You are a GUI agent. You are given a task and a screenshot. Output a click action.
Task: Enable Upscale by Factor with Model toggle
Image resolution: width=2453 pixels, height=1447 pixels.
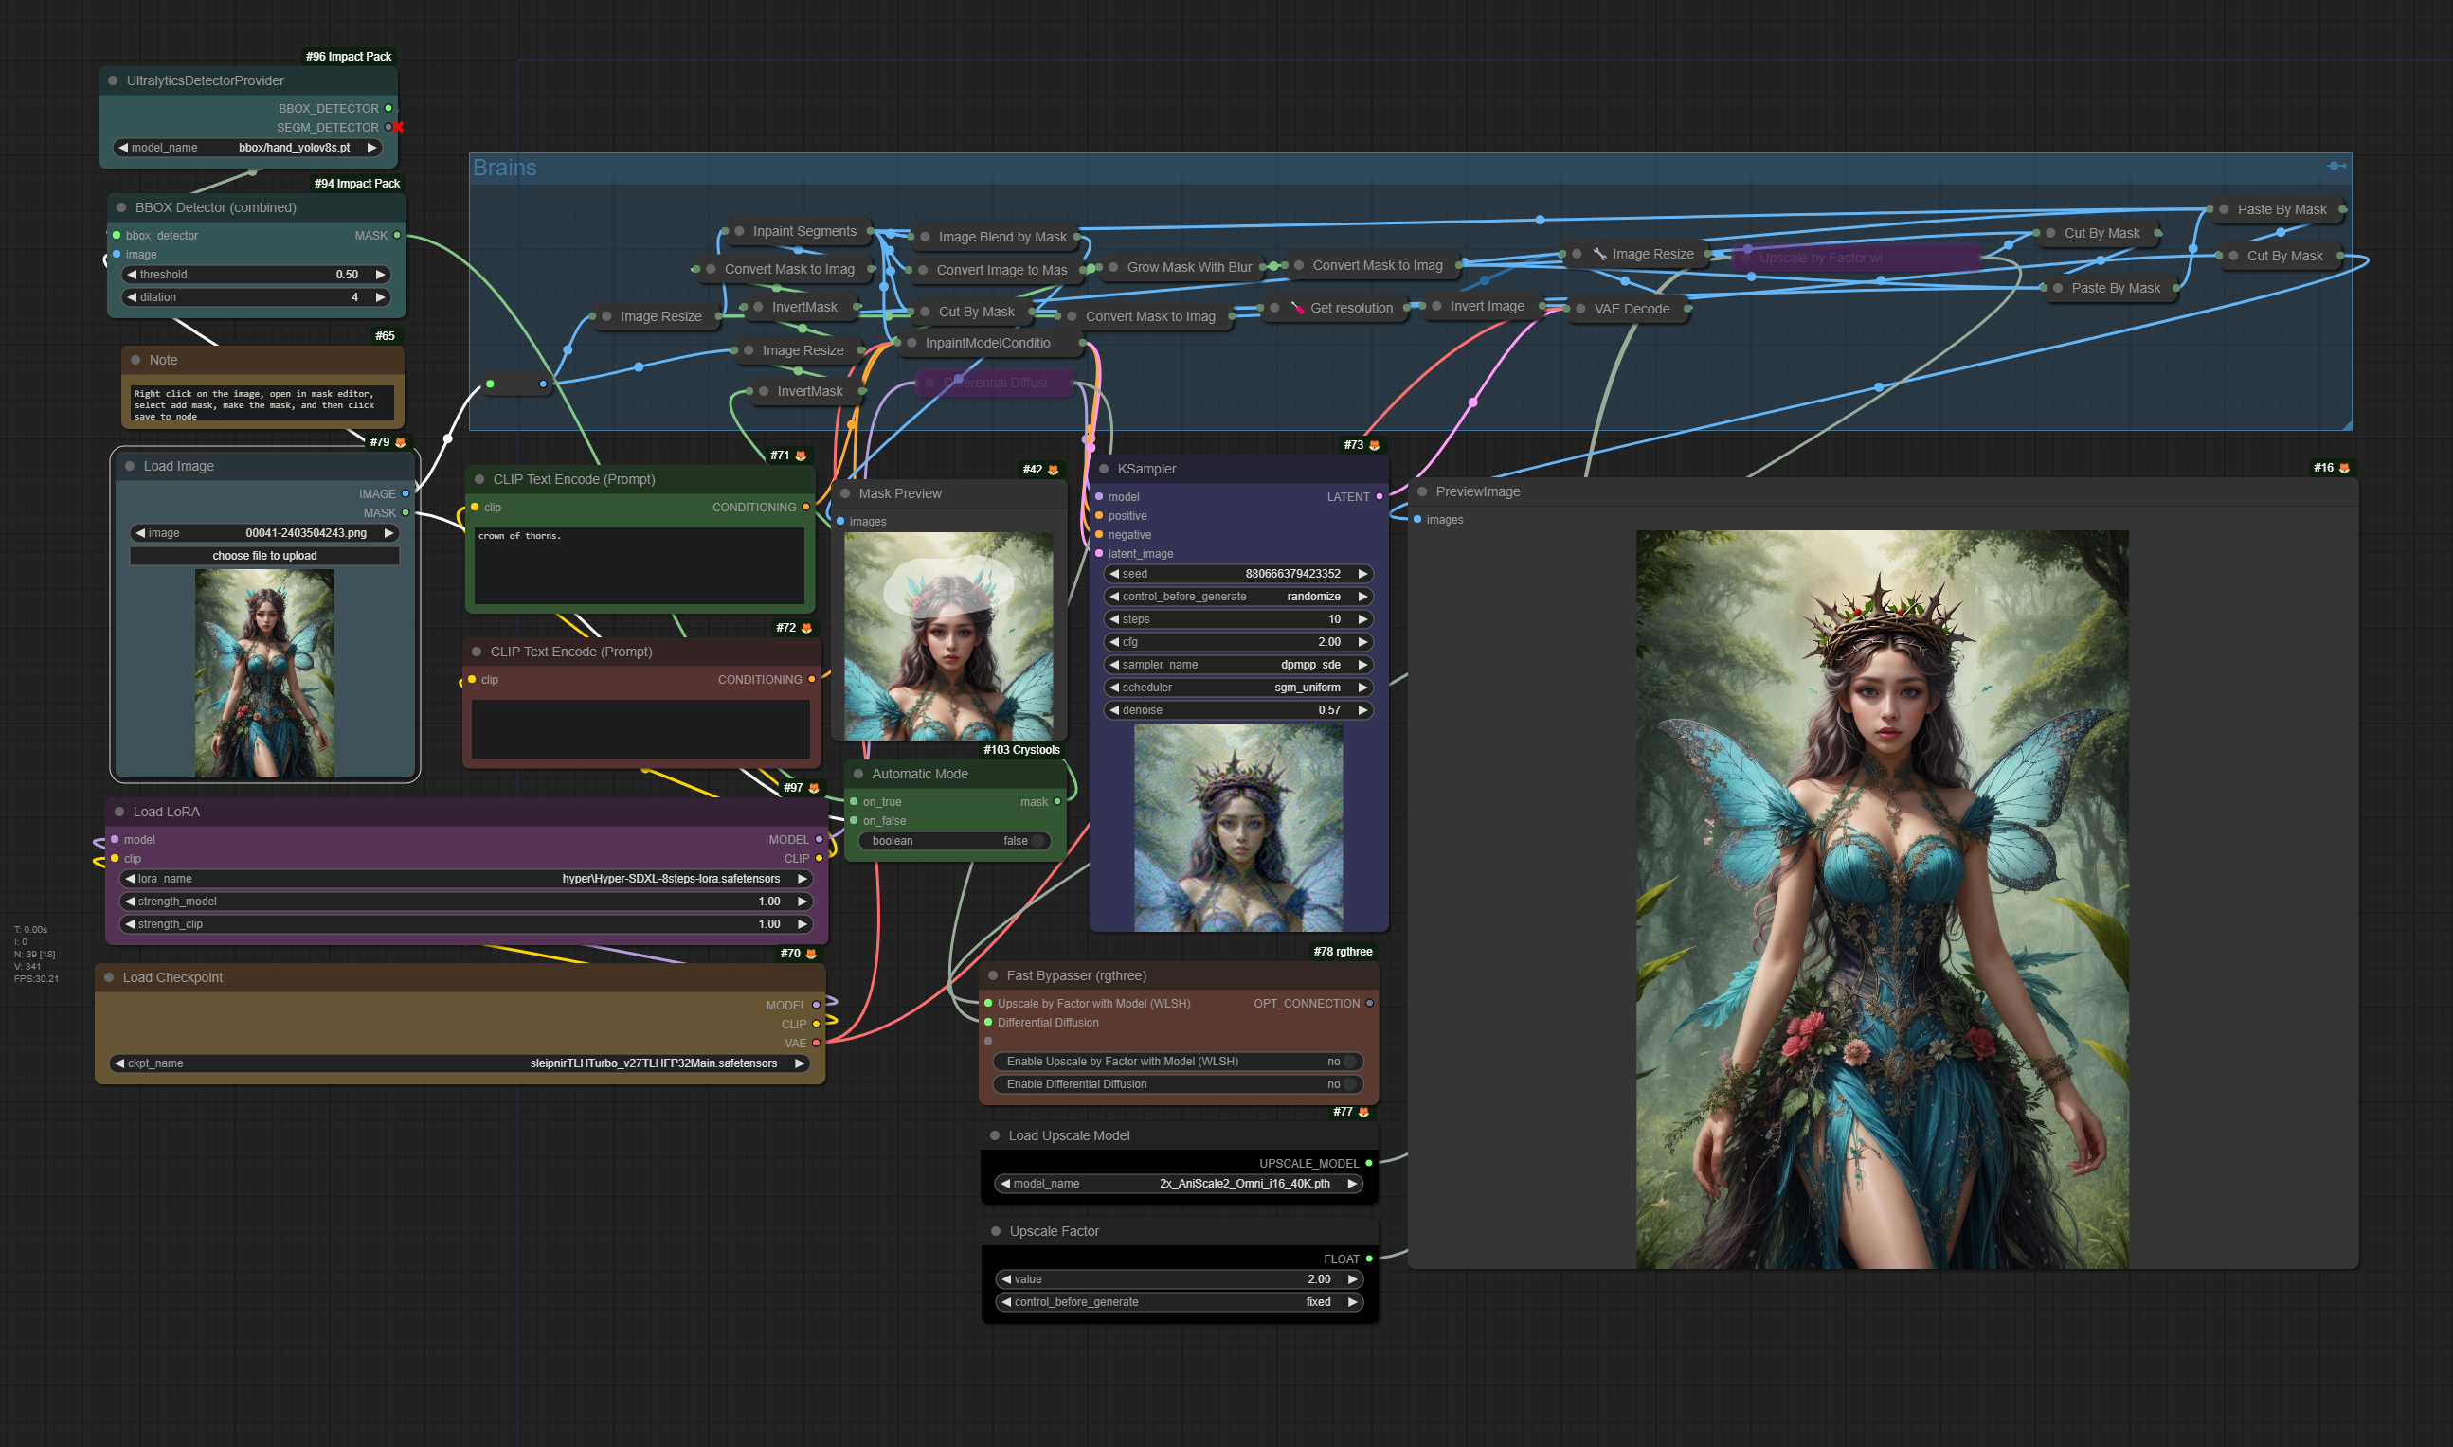pos(1350,1061)
